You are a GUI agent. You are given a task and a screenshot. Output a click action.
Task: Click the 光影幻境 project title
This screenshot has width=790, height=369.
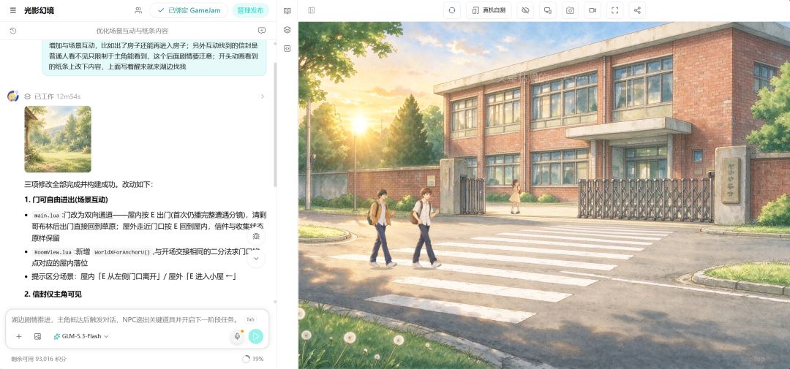pyautogui.click(x=39, y=10)
